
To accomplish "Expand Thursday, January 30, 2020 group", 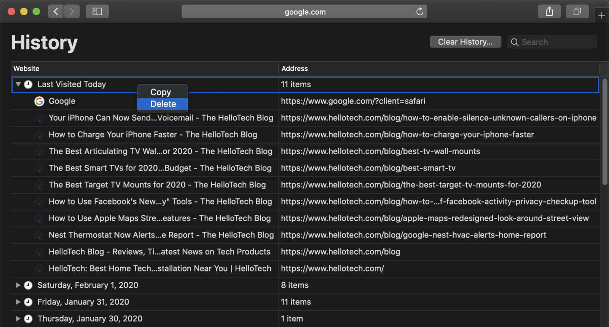I will 18,319.
